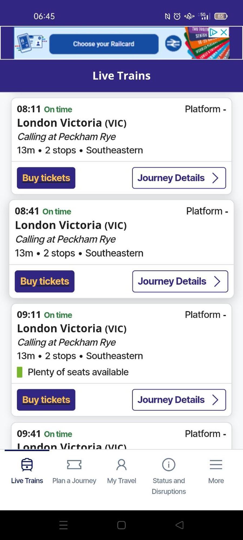The height and width of the screenshot is (540, 243).
Task: Buy tickets for the 08:11 train
Action: [x=46, y=178]
